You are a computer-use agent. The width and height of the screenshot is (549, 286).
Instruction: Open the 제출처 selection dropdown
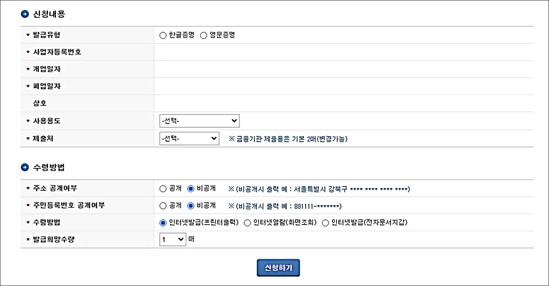pos(189,139)
